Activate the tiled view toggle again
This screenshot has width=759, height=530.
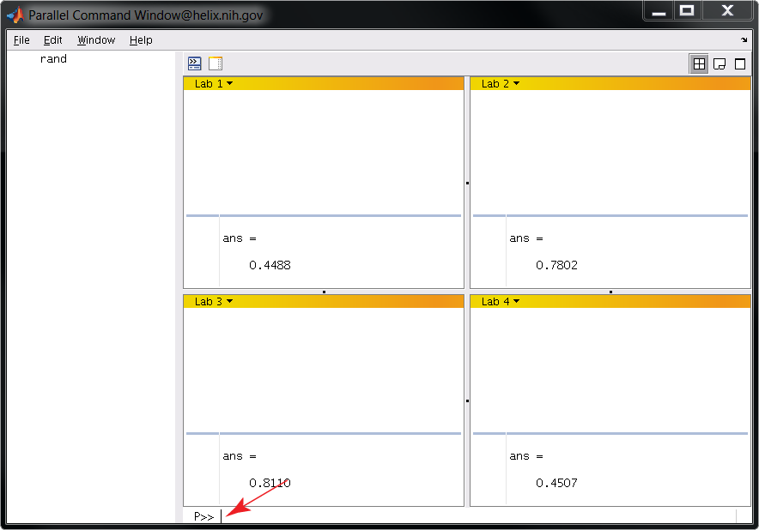click(698, 63)
